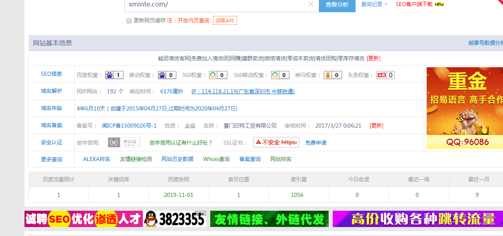The height and width of the screenshot is (236, 503).
Task: Click the domain age 4年6月10天 text
Action: 90,108
